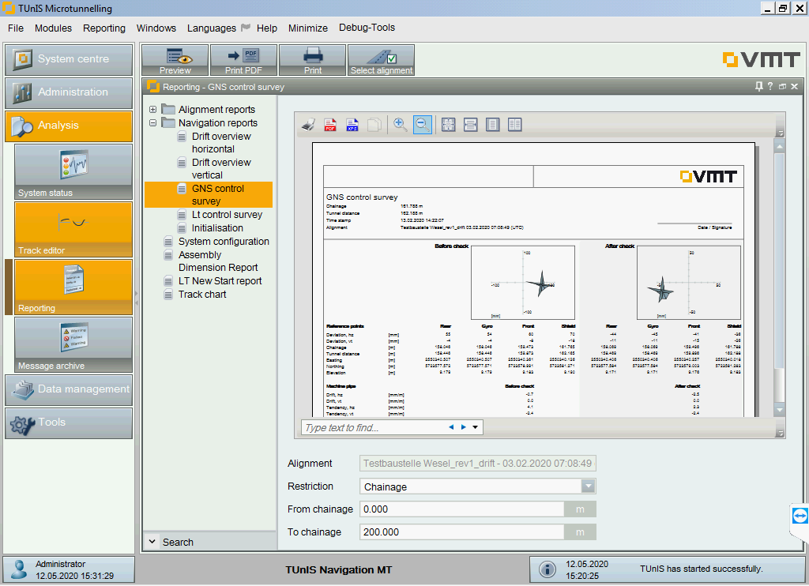
Task: Select the Initialisation report
Action: pyautogui.click(x=217, y=228)
